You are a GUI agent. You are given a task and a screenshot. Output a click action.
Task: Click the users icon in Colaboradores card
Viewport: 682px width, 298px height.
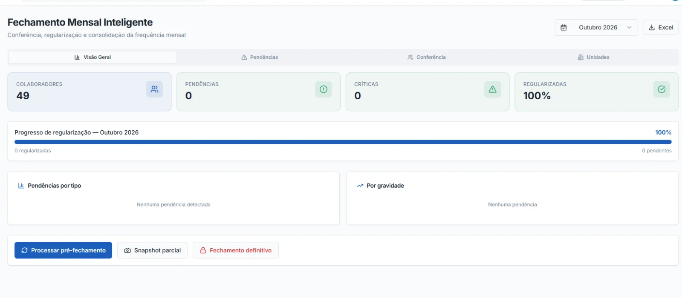154,89
